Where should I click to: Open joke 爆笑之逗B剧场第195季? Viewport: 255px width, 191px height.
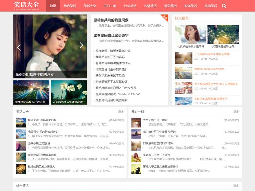click(42, 120)
